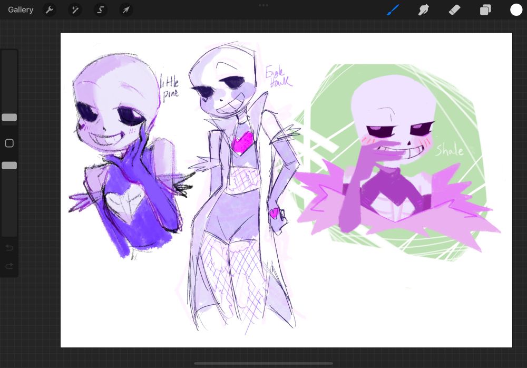Tap the three-dot grabber at top center

click(263, 5)
